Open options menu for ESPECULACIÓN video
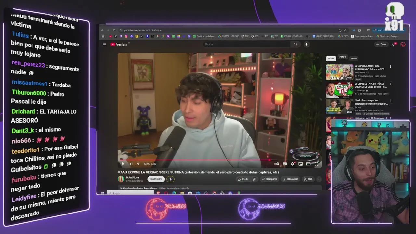Screen dimensions: 416x234 tap(390, 67)
